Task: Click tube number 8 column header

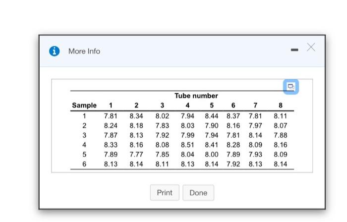Action: click(281, 105)
